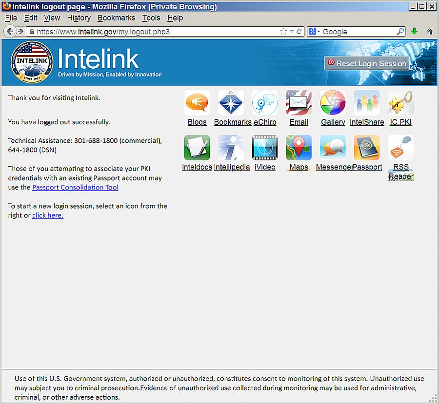Image resolution: width=439 pixels, height=404 pixels.
Task: Open the Intellipedia icon
Action: coord(231,148)
